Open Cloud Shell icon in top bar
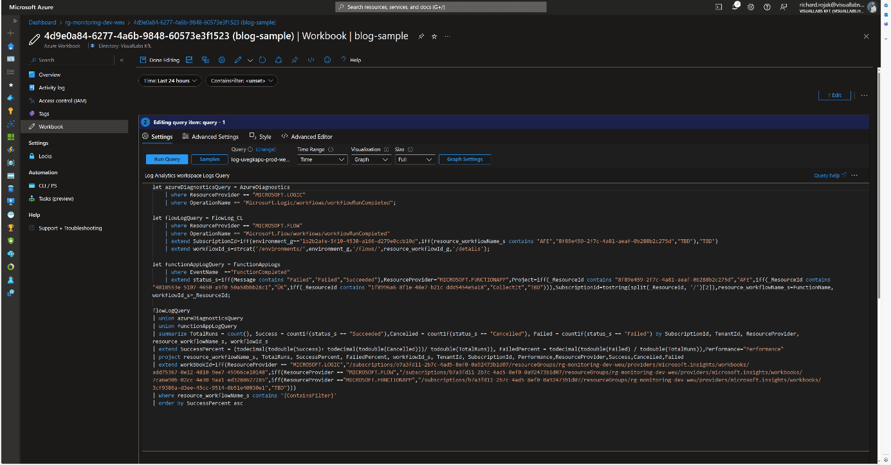This screenshot has width=891, height=465. pos(719,6)
